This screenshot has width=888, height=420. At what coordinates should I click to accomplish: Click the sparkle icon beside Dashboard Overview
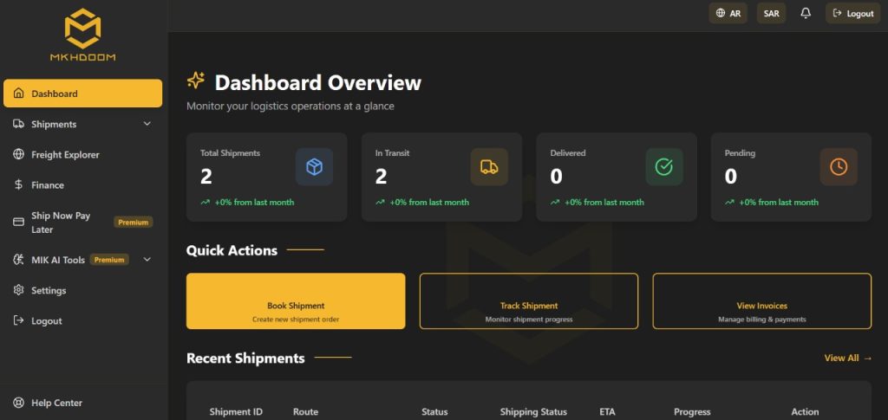196,81
